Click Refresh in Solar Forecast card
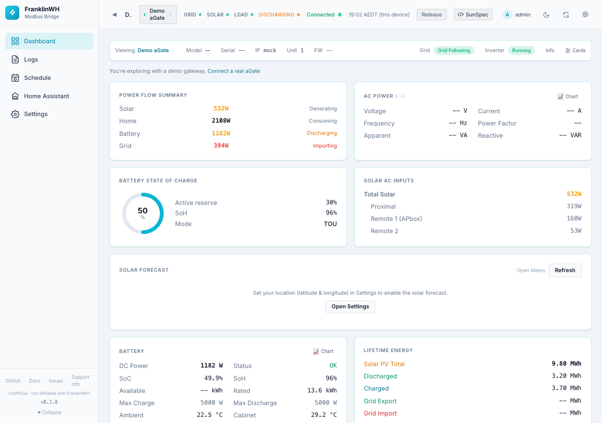Image resolution: width=602 pixels, height=423 pixels. pos(565,270)
